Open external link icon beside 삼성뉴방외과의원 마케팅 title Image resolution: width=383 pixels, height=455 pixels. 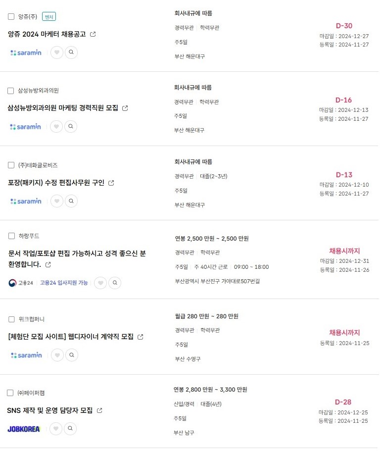125,108
